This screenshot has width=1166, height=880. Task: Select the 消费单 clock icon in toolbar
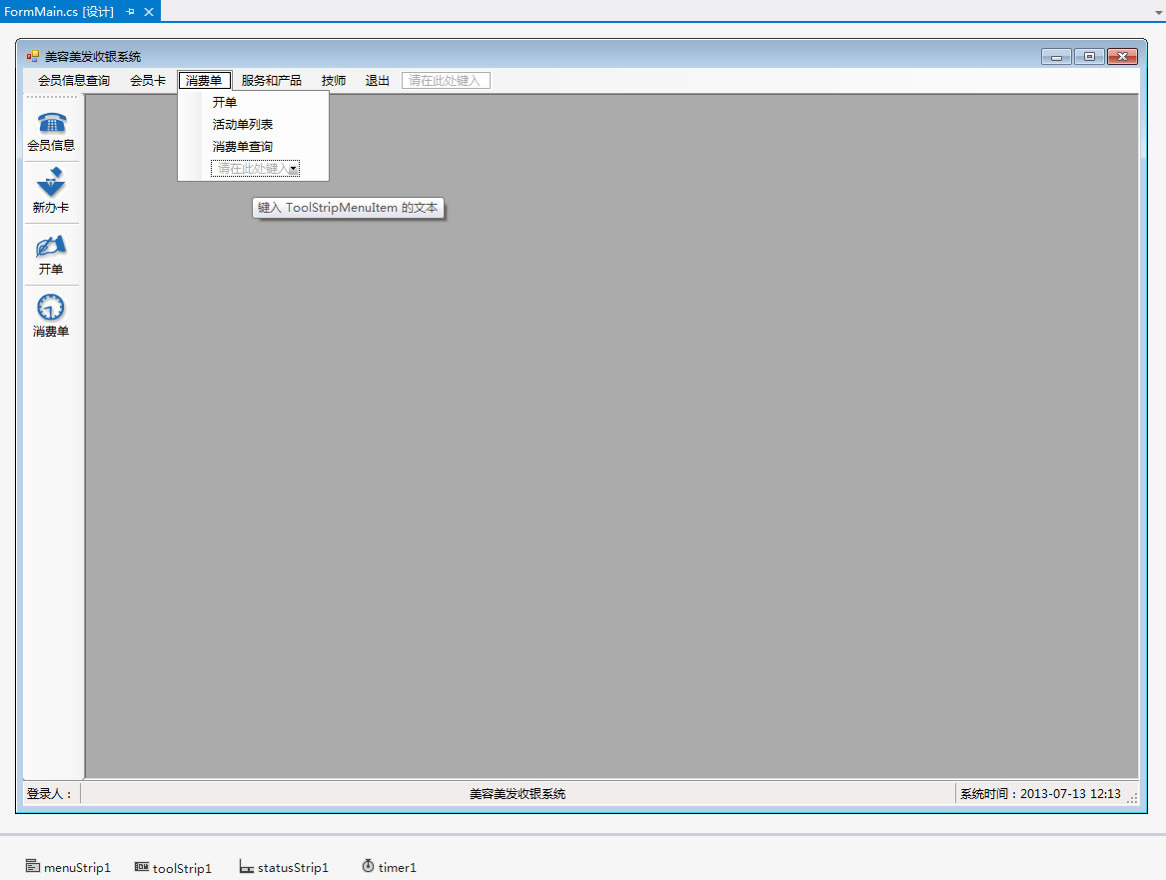pos(51,308)
